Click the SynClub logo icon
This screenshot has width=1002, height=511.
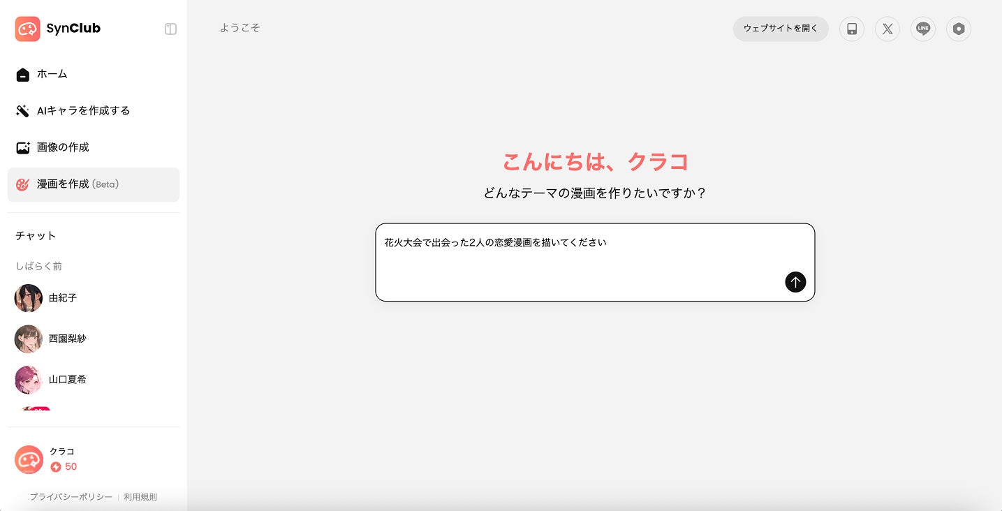[28, 29]
